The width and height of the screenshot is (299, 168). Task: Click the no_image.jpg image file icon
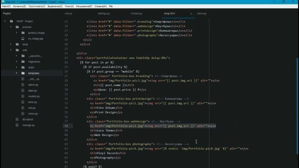pos(23,38)
